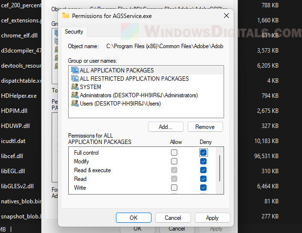Open the Security tab

point(74,32)
